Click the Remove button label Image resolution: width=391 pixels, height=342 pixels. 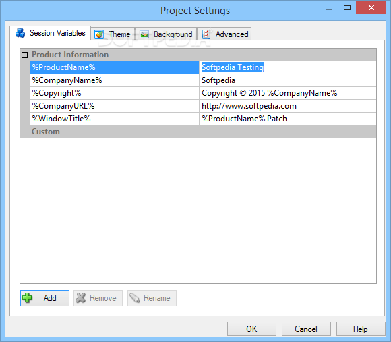[x=103, y=298]
